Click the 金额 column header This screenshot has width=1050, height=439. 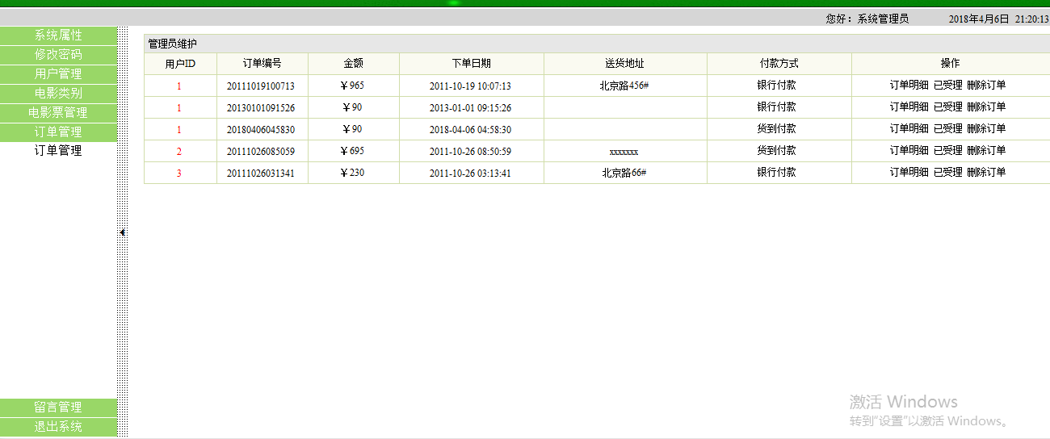353,63
